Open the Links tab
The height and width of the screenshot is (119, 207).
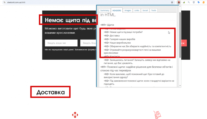(x=137, y=10)
